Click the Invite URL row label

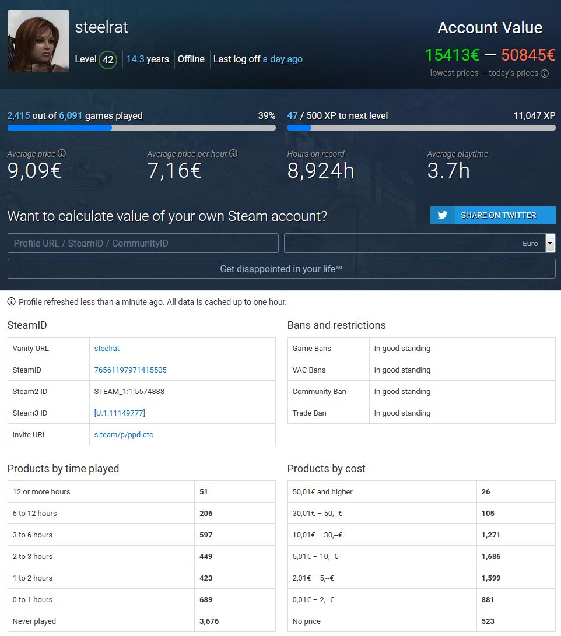pyautogui.click(x=29, y=434)
